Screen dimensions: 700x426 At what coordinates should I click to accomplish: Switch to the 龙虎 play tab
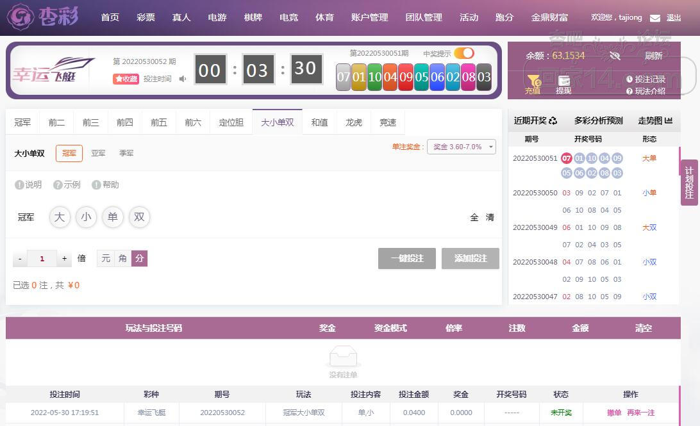coord(354,122)
